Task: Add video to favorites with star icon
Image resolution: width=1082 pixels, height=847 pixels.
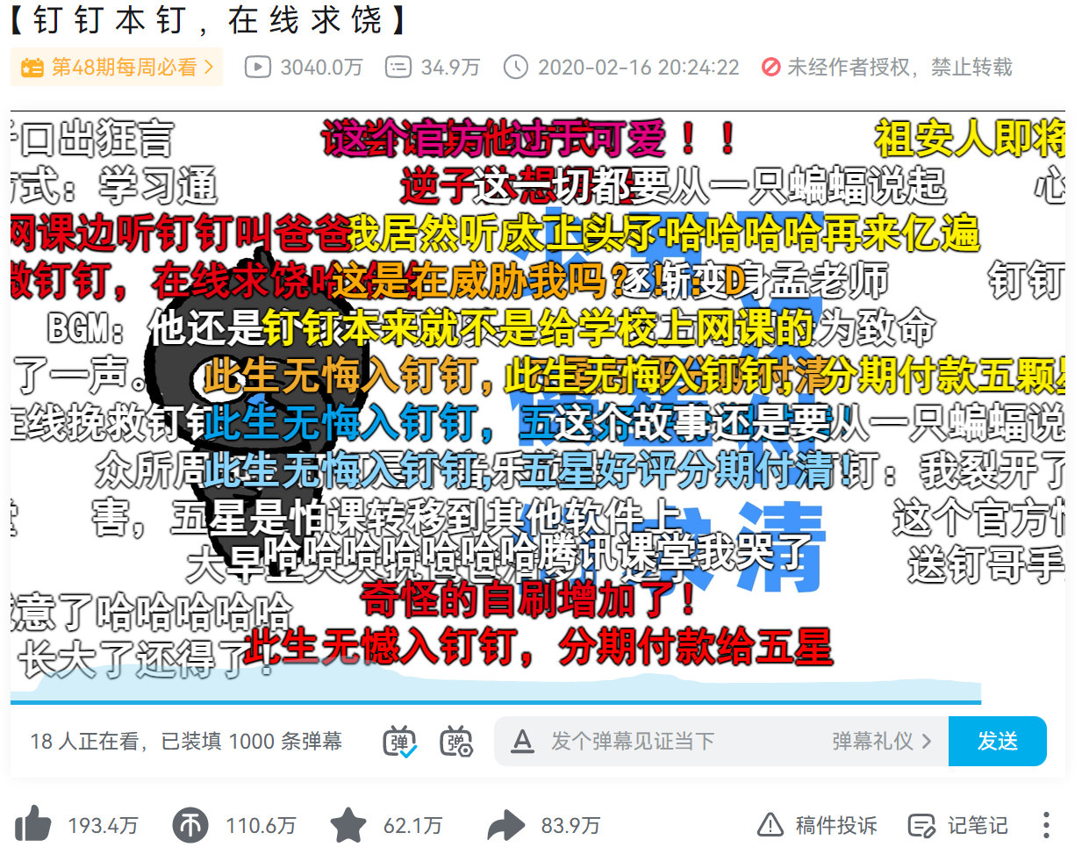Action: [x=348, y=825]
